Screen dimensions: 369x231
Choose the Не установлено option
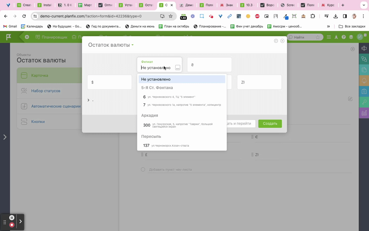182,79
